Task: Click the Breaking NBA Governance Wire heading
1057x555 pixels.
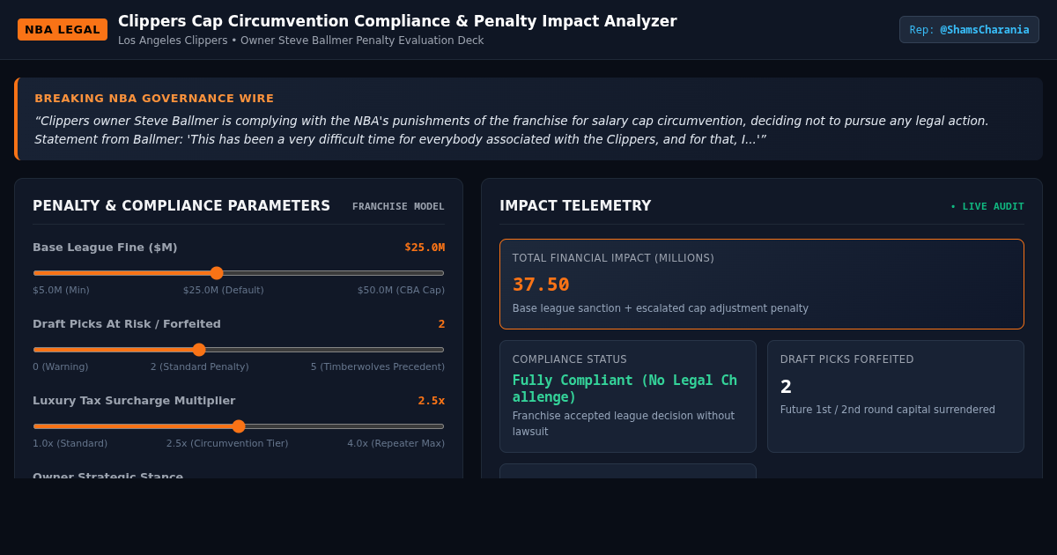Action: pos(154,99)
